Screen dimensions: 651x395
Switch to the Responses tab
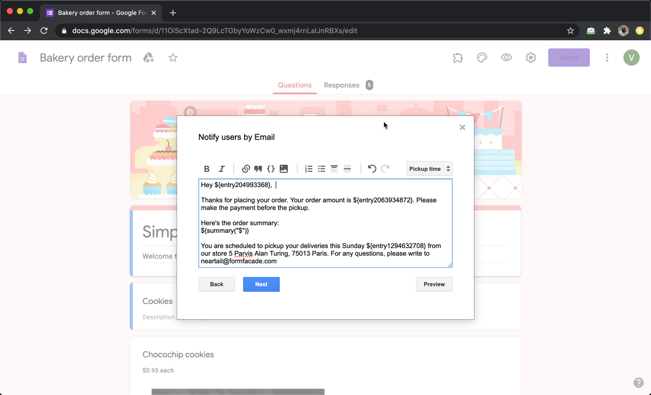point(341,85)
